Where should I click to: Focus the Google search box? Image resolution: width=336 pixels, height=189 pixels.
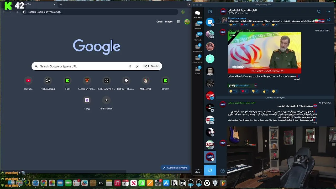click(97, 66)
